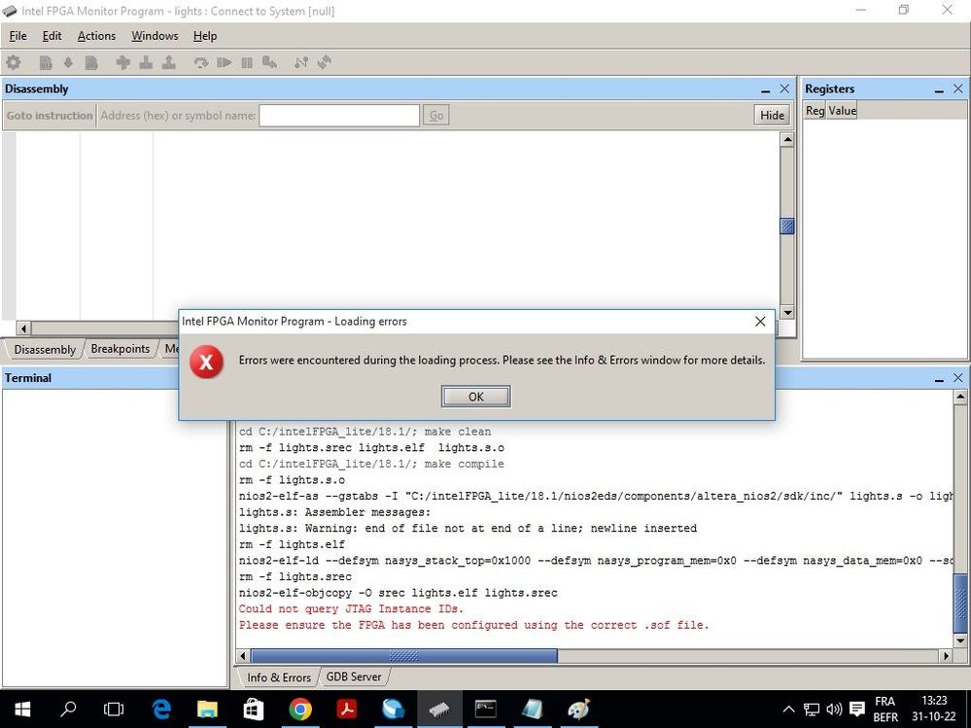Viewport: 971px width, 728px height.
Task: Close the Disassembly panel
Action: 784,89
